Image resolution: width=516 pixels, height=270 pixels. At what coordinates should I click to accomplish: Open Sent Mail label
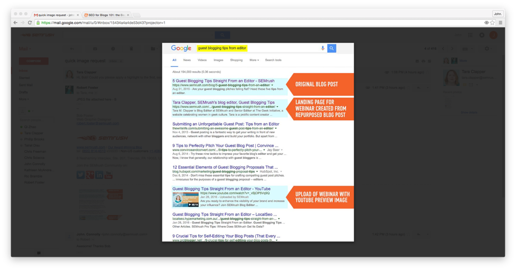click(x=26, y=85)
